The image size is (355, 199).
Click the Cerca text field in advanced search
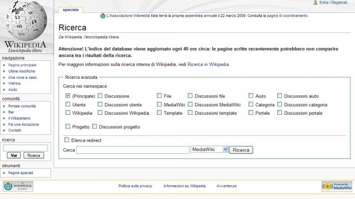(133, 150)
